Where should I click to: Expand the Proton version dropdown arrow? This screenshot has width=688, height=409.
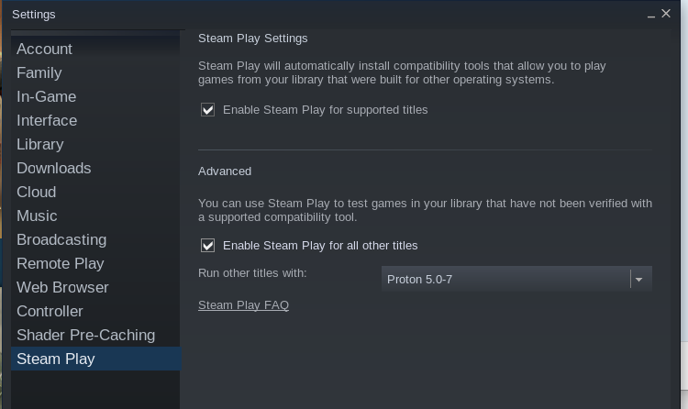639,279
